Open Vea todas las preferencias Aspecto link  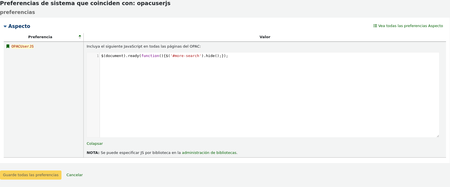410,26
